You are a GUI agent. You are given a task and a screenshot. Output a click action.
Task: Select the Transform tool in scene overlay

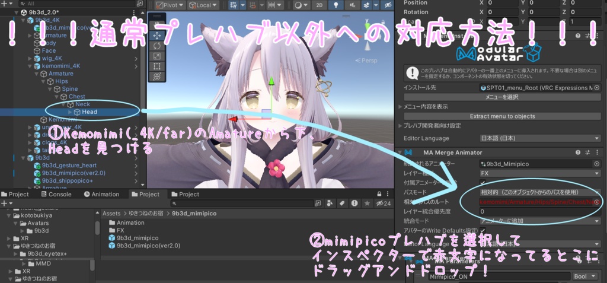[x=156, y=77]
